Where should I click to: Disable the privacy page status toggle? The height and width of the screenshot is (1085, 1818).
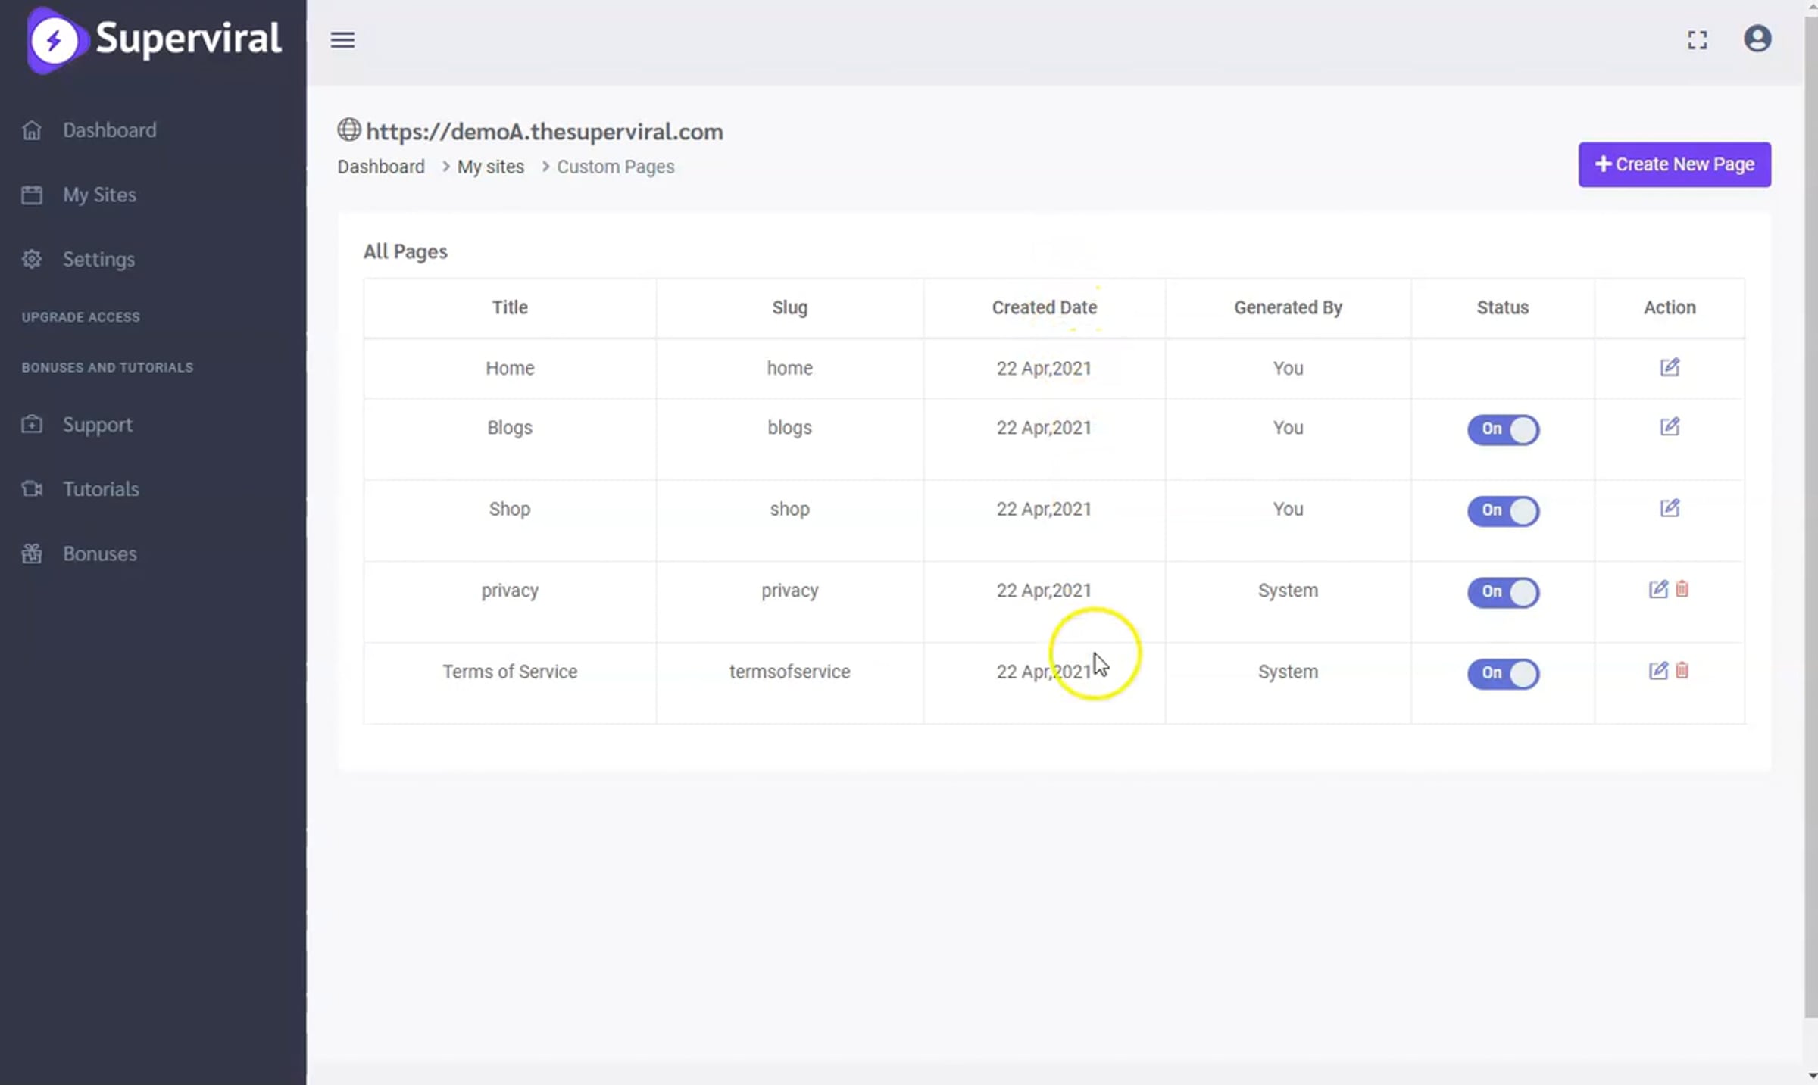pos(1503,592)
